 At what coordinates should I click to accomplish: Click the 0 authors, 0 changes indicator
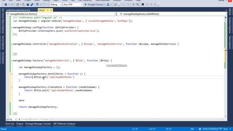(x=40, y=119)
